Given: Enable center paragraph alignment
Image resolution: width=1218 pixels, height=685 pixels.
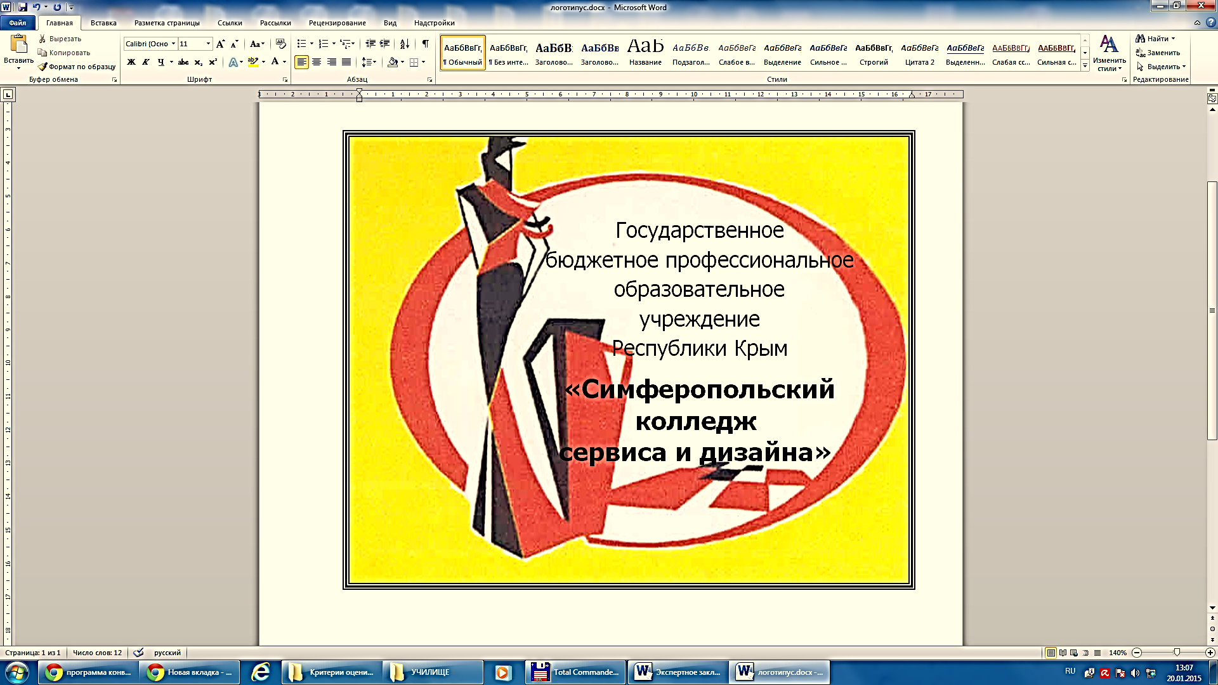Looking at the screenshot, I should [x=317, y=62].
